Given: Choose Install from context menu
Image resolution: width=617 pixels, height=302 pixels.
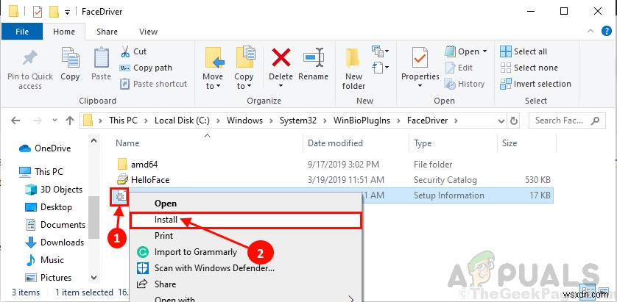Looking at the screenshot, I should (x=245, y=220).
